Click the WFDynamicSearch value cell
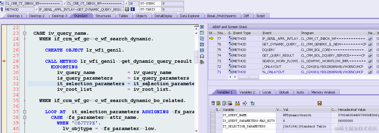379x133 pixels. [307, 115]
